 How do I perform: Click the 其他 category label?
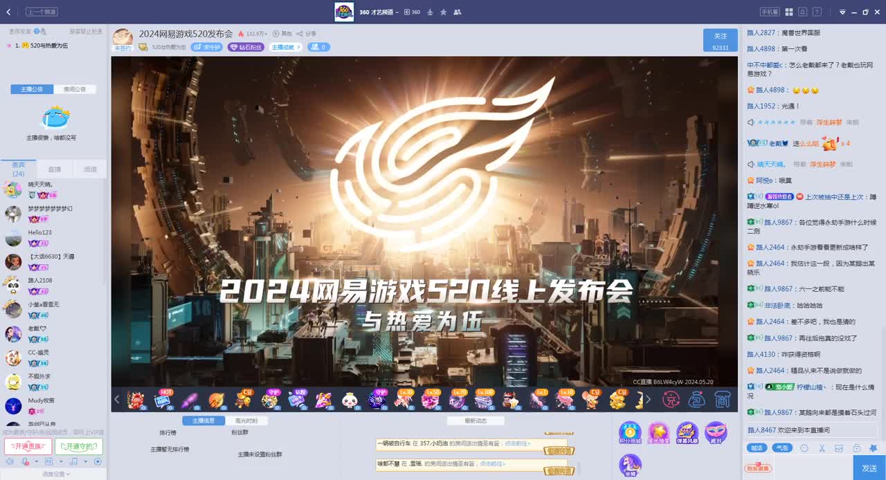(x=282, y=33)
